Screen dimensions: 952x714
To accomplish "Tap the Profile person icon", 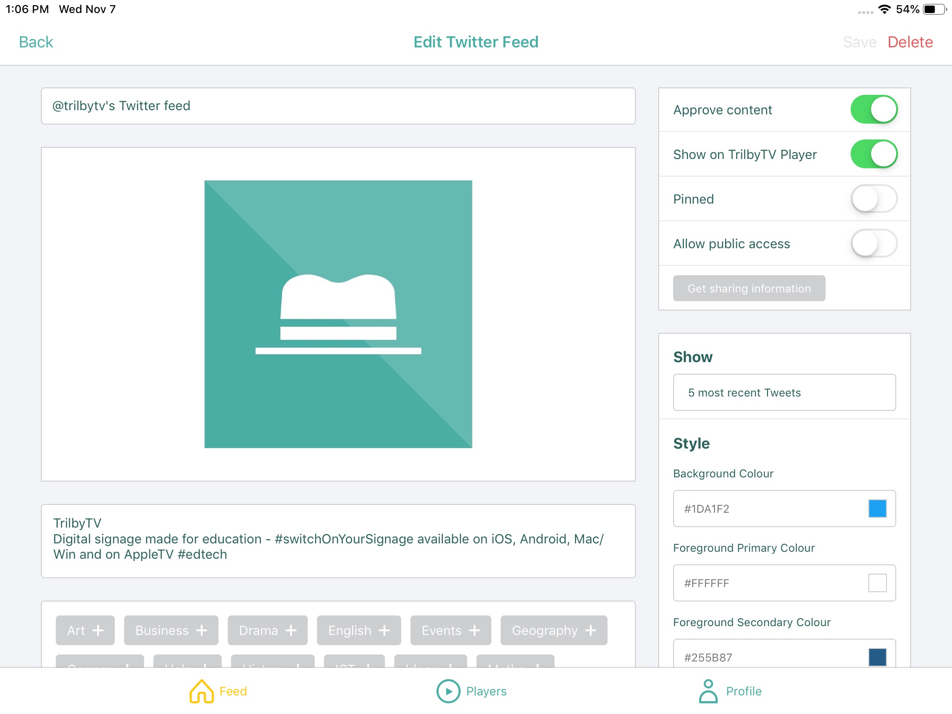I will pos(708,691).
